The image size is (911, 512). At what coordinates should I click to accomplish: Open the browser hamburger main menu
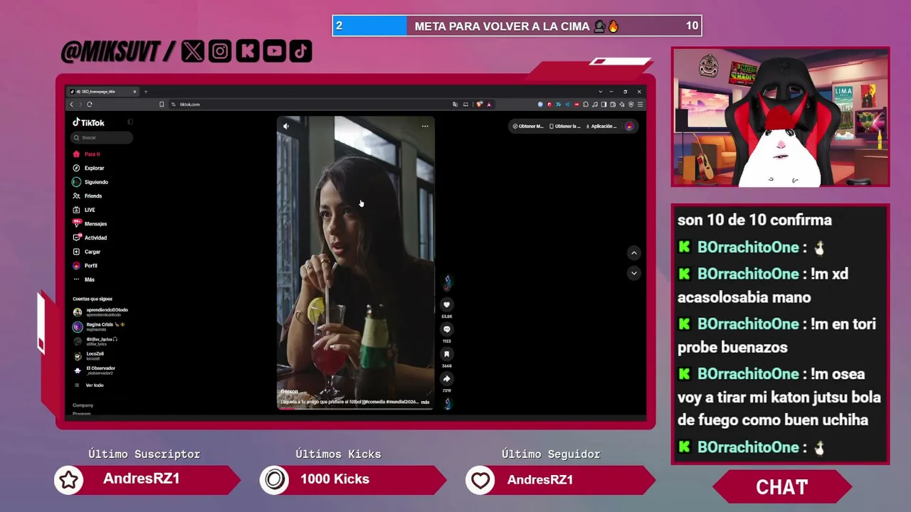tap(641, 105)
